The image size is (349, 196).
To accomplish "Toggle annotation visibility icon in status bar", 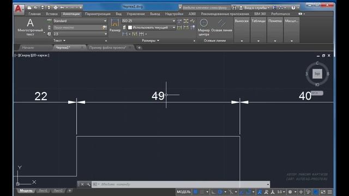I will point(260,192).
